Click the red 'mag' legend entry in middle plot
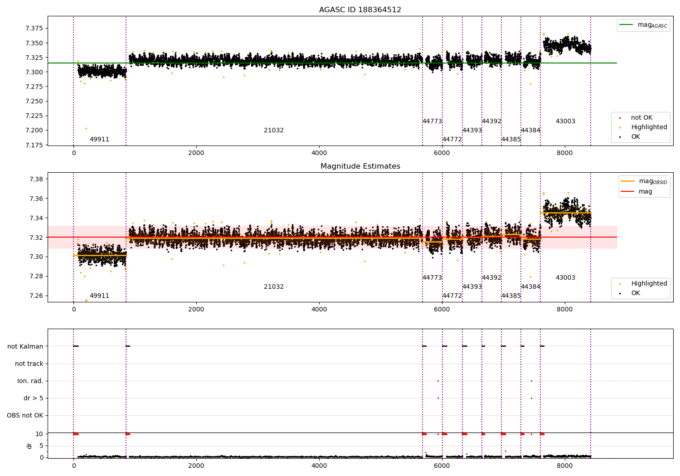The image size is (680, 476). pyautogui.click(x=636, y=192)
